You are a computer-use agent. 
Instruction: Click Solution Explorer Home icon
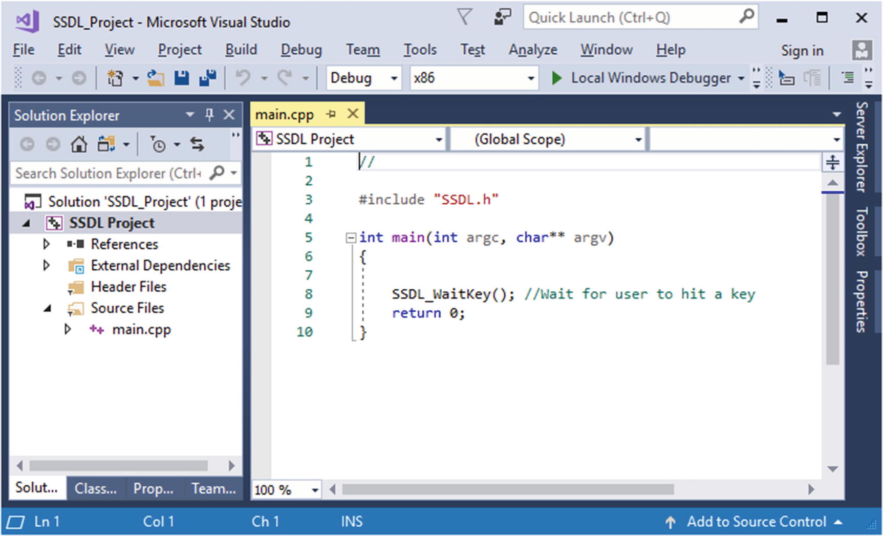pos(79,144)
